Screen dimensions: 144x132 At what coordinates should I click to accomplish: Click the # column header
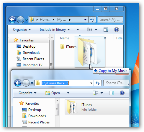[105, 38]
